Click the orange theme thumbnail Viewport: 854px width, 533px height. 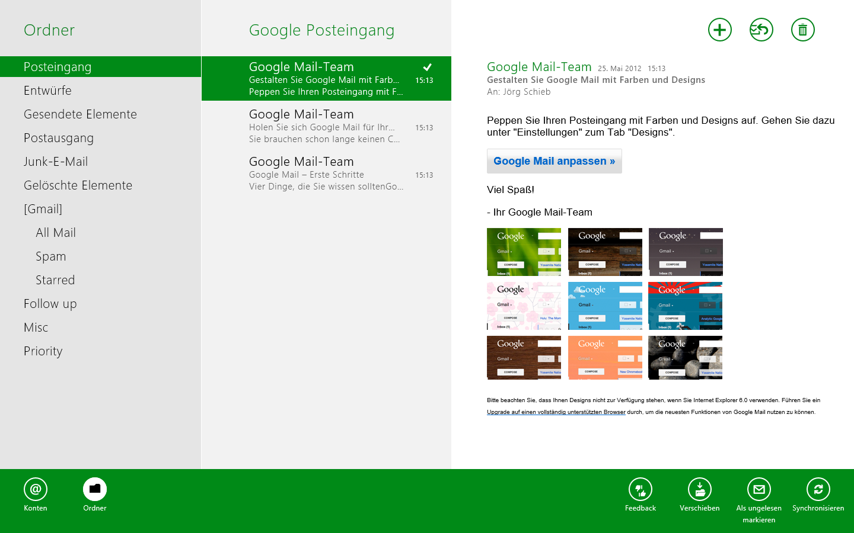point(605,358)
